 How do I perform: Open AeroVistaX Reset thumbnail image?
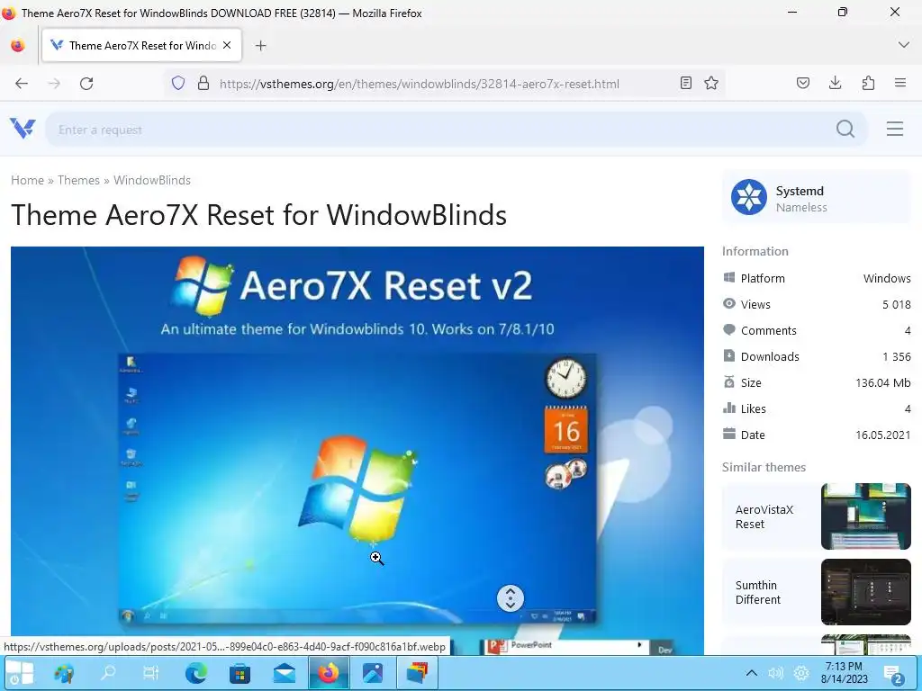point(865,516)
